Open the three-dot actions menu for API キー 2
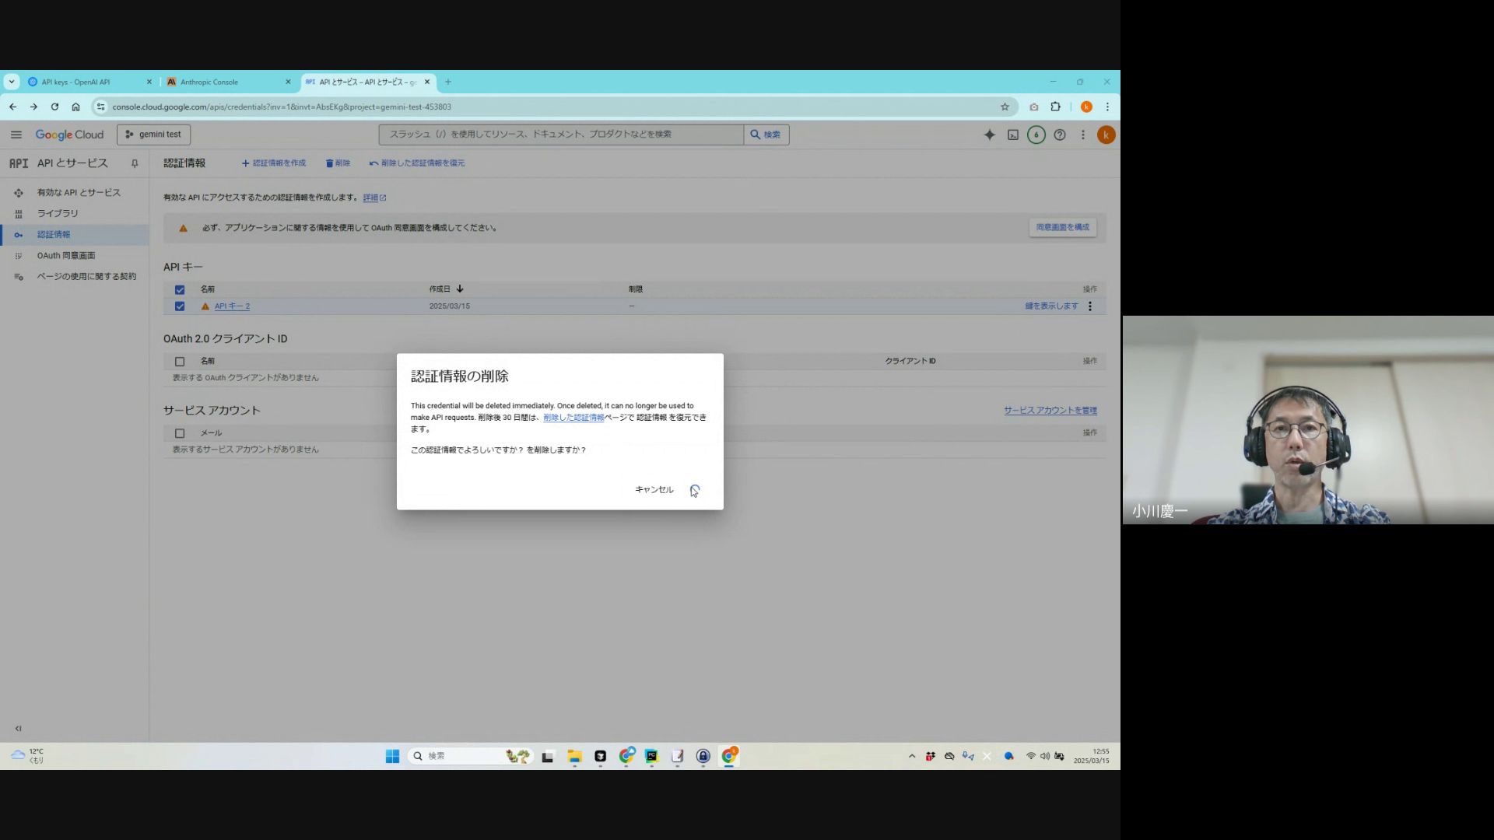 tap(1089, 306)
